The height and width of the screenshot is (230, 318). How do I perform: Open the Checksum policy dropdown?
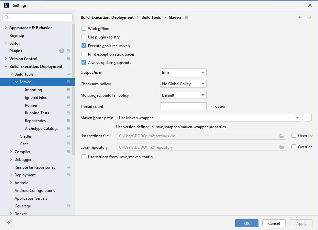(183, 84)
